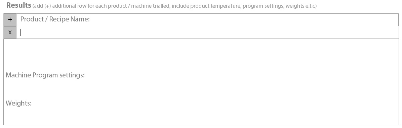Click right after the Weights colon
Screen dimensions: 402x128
[x=34, y=104]
